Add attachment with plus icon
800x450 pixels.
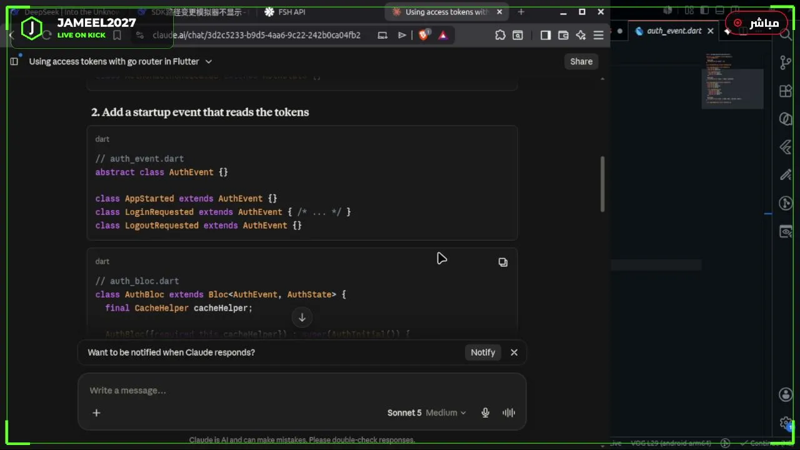96,412
